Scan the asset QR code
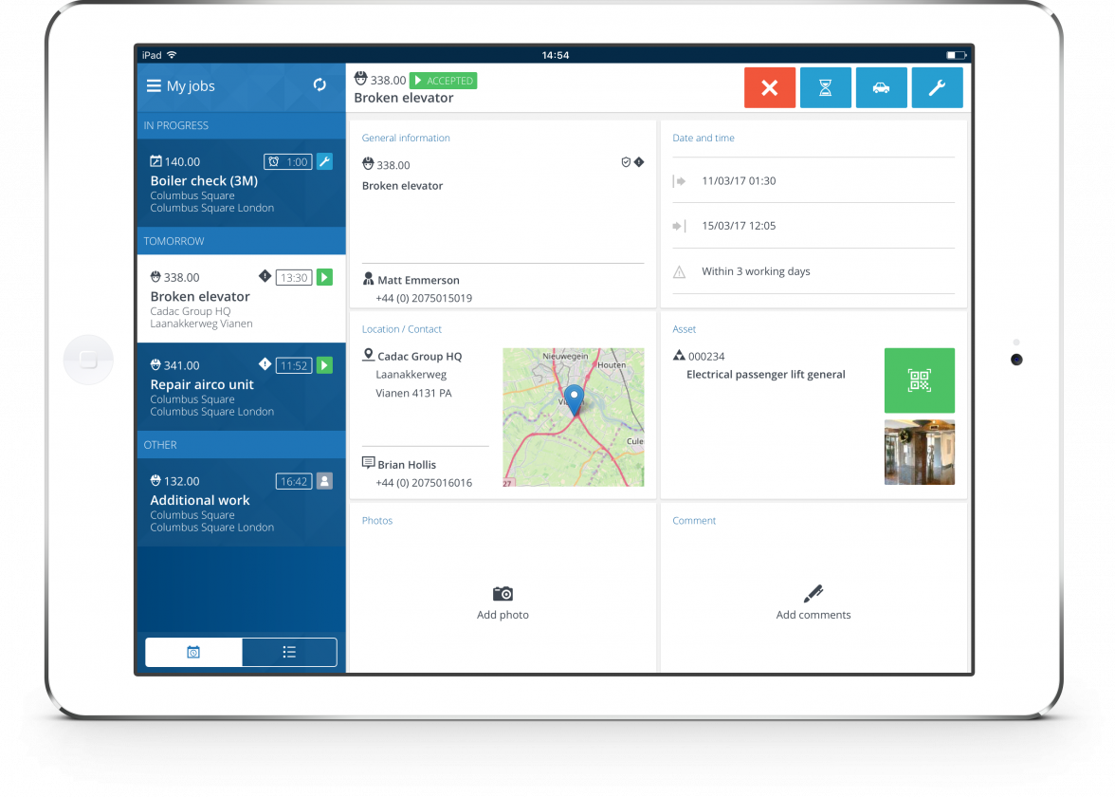This screenshot has height=797, width=1115. click(x=919, y=380)
